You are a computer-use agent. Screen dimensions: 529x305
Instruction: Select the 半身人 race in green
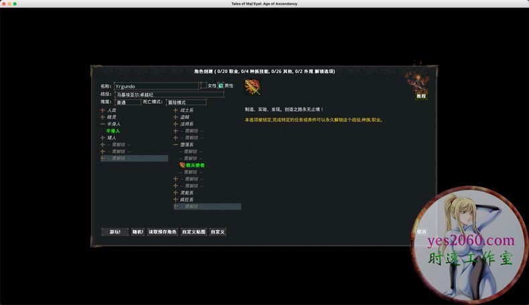click(113, 131)
